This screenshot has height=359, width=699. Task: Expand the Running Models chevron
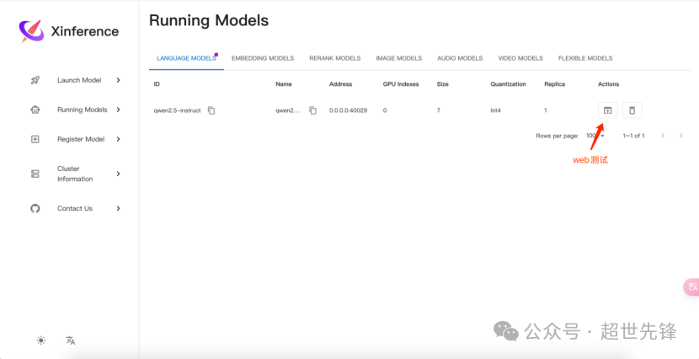click(118, 110)
